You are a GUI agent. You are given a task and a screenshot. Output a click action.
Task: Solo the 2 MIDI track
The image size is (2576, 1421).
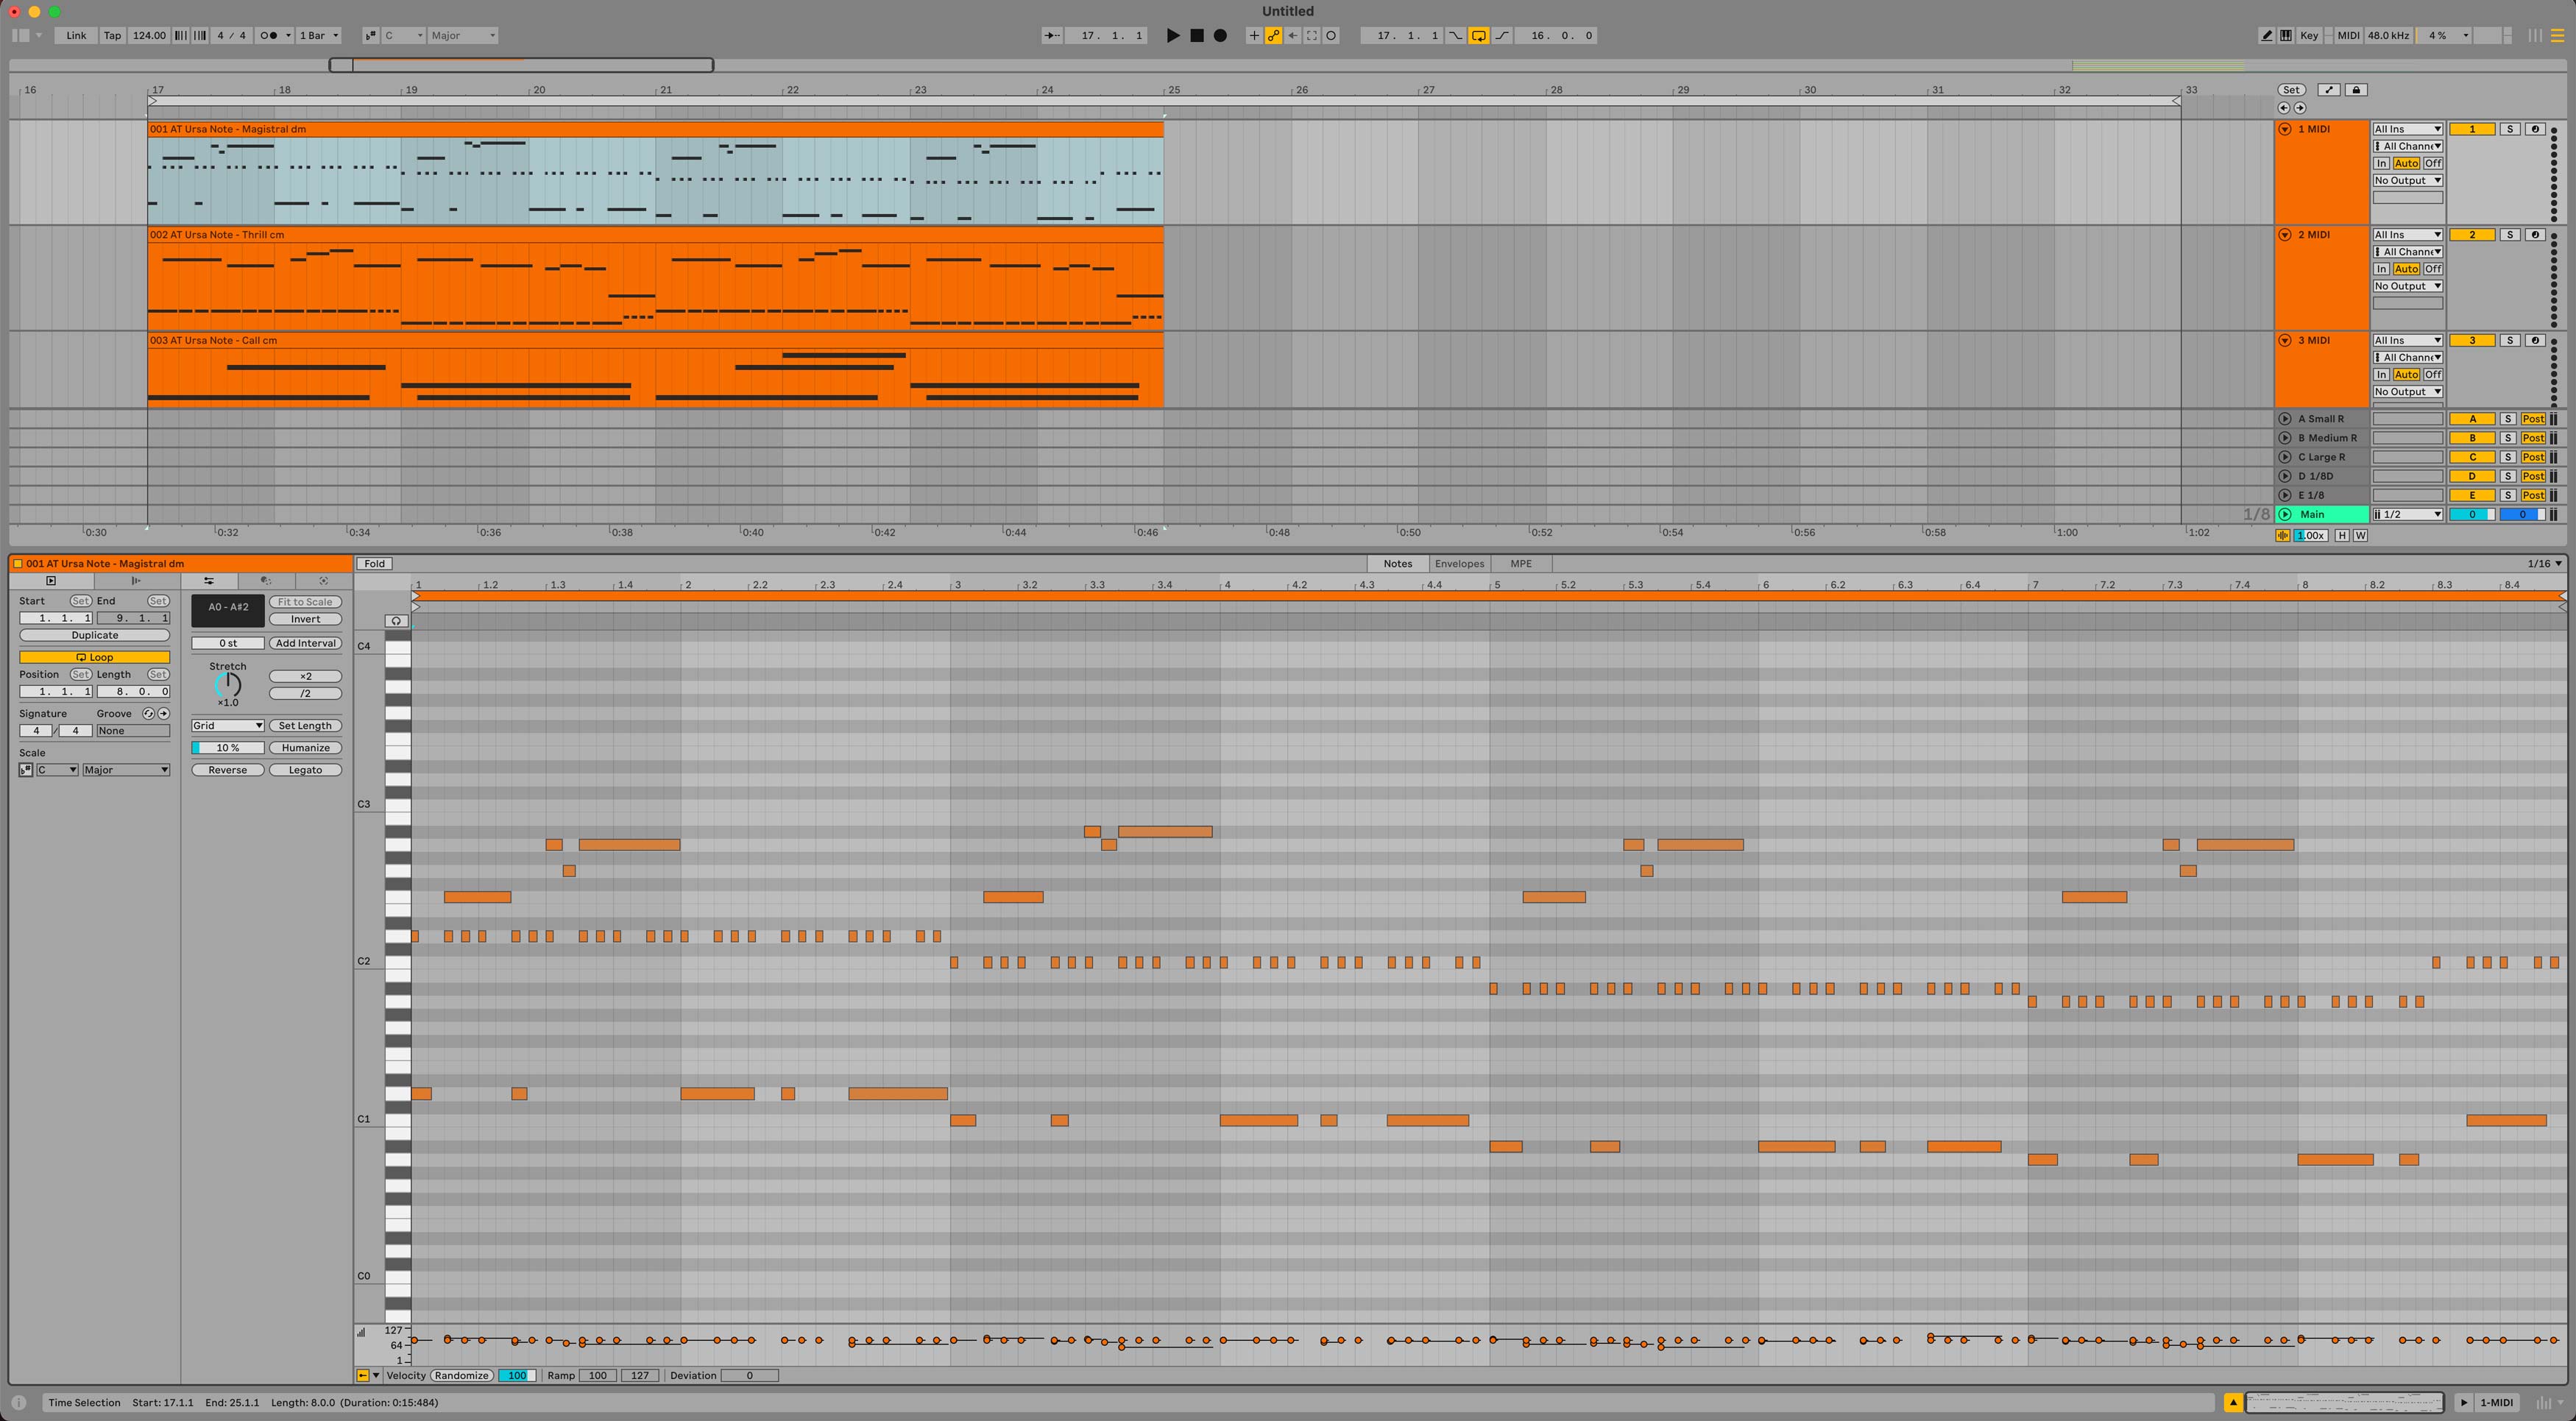tap(2509, 235)
